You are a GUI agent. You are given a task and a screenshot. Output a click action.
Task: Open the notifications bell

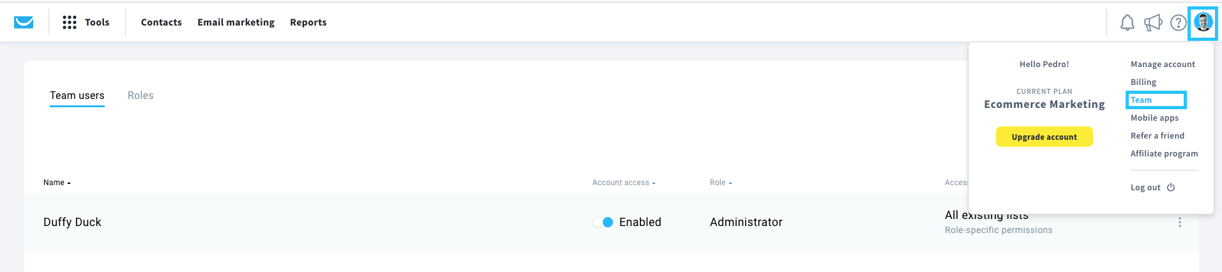coord(1128,23)
